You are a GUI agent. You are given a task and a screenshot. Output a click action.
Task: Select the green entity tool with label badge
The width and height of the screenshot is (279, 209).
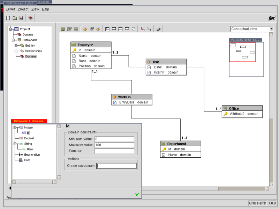(x=69, y=29)
